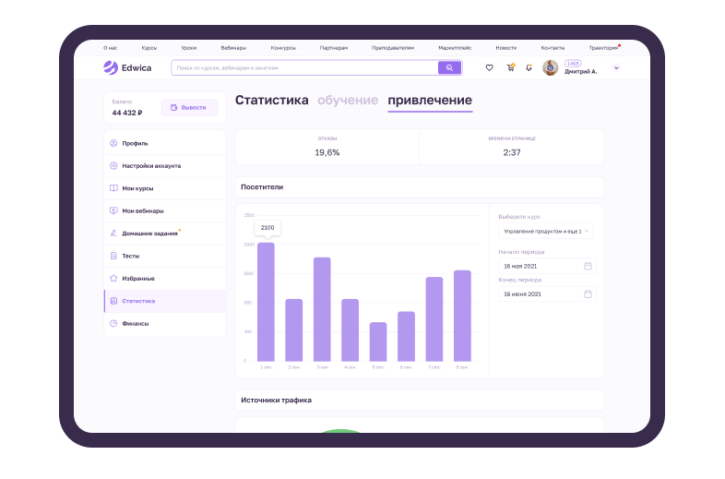Open notifications bell icon

pyautogui.click(x=529, y=67)
